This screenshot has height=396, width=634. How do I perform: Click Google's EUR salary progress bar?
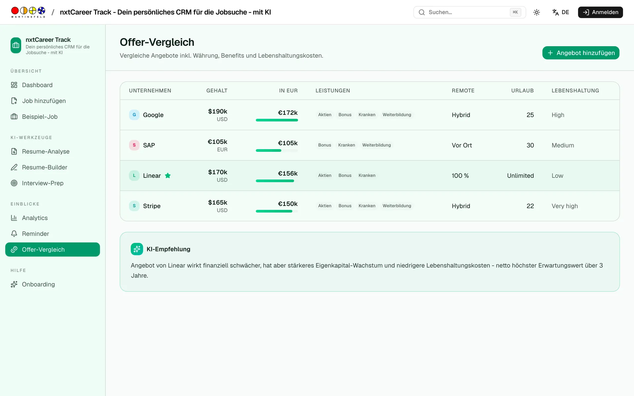[277, 120]
